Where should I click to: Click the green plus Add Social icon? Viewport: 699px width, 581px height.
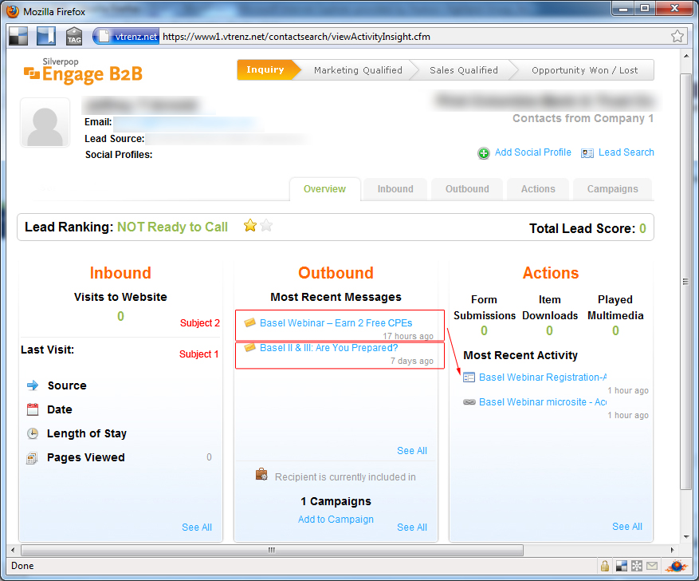tap(484, 153)
